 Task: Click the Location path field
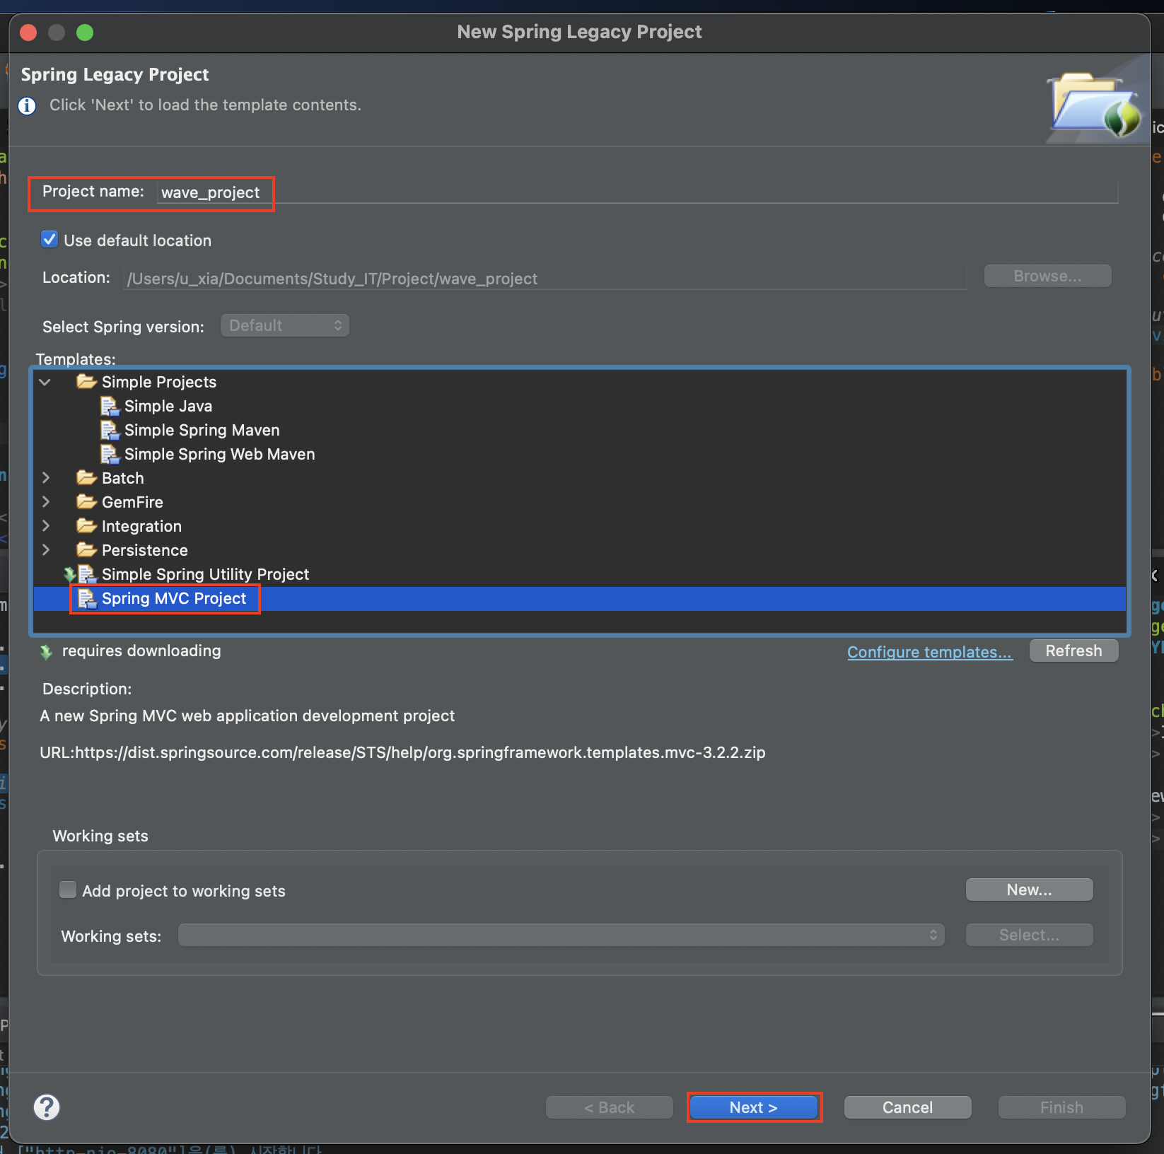[545, 279]
